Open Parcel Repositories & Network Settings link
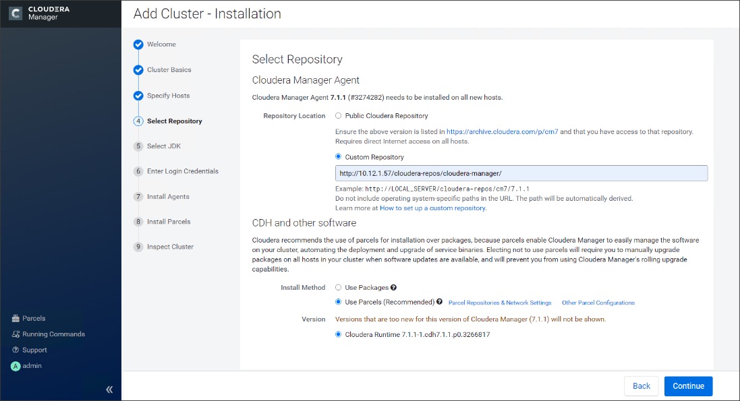The width and height of the screenshot is (740, 401). [x=500, y=303]
